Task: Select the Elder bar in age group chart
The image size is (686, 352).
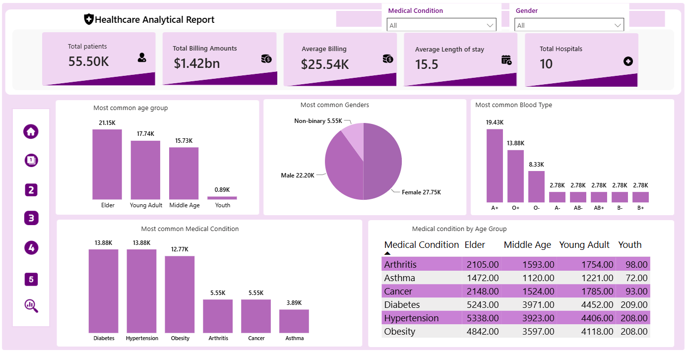Action: click(x=107, y=164)
